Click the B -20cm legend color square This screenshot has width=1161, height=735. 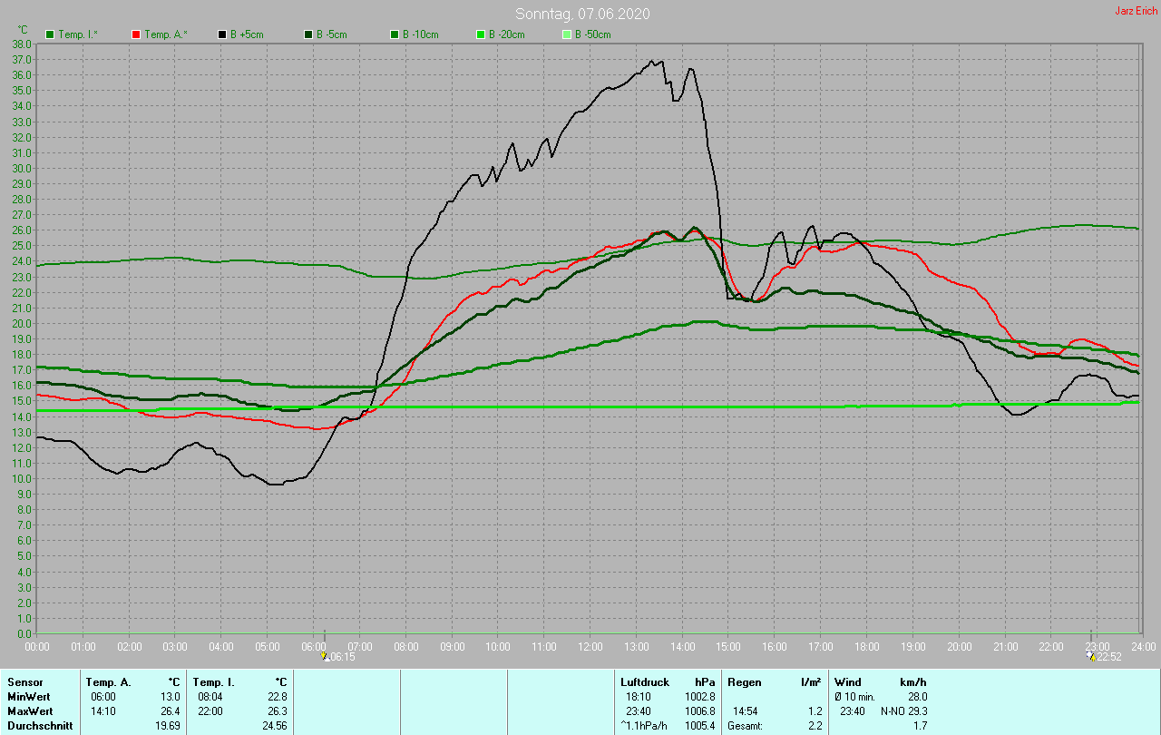481,34
